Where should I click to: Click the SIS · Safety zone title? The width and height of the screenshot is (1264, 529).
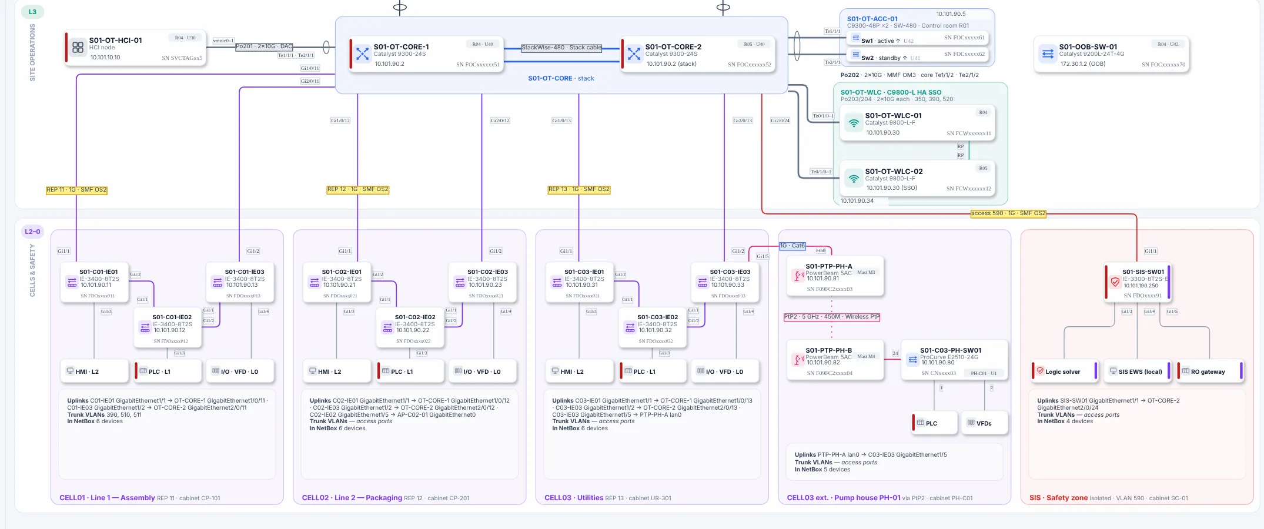tap(1058, 498)
